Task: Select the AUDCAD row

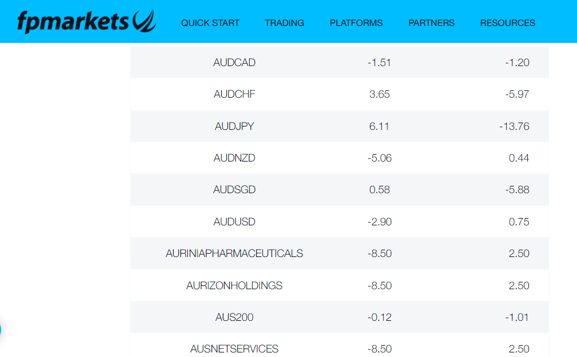Action: click(234, 63)
